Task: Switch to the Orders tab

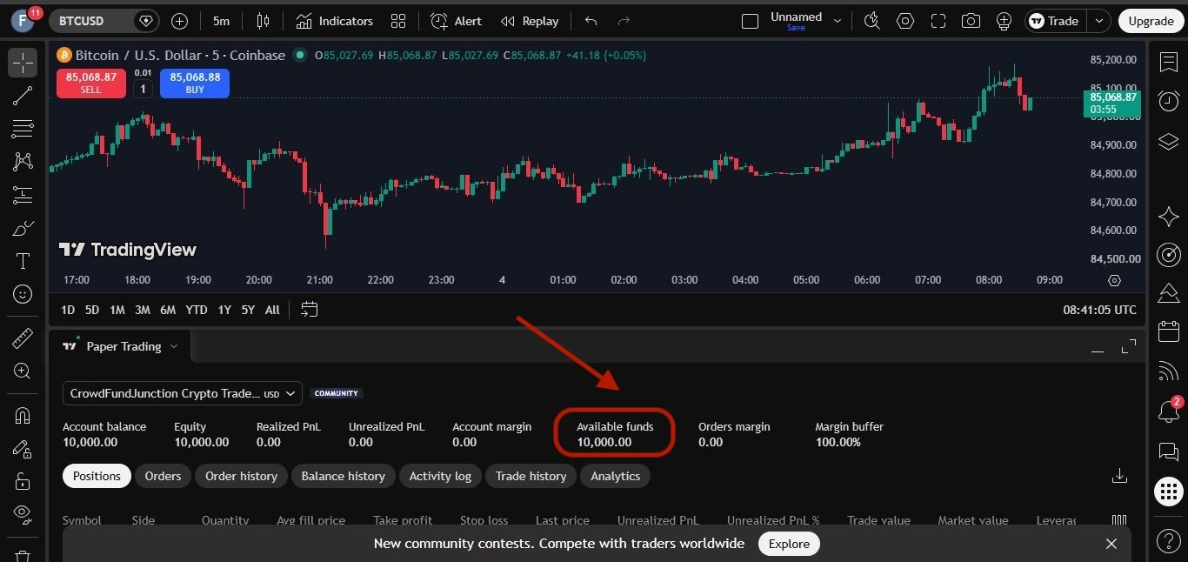Action: click(x=163, y=476)
